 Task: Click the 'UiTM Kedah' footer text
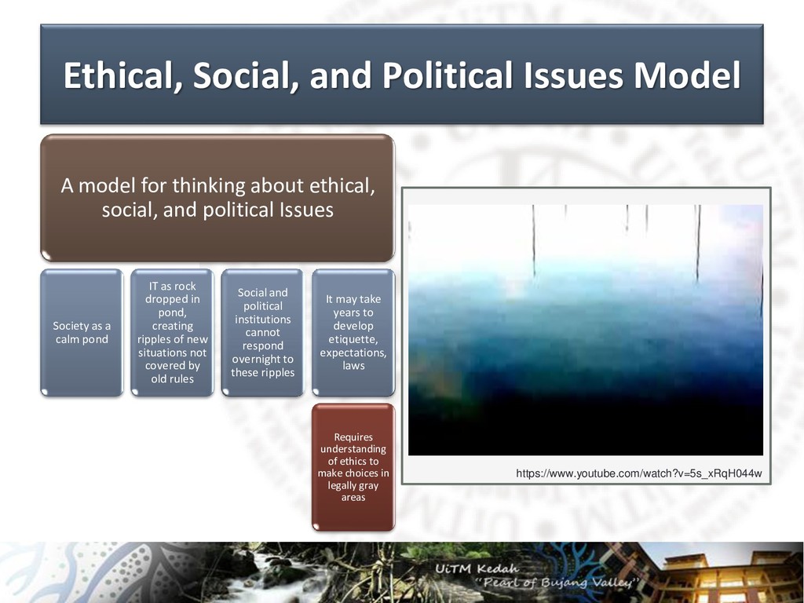(477, 568)
